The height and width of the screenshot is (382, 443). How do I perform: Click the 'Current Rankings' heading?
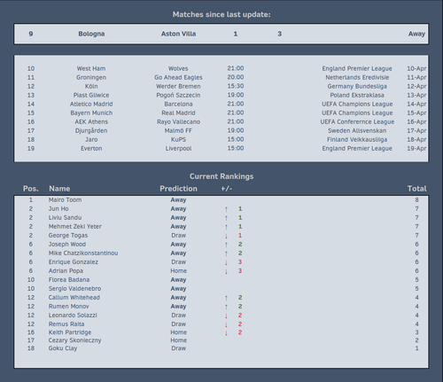pos(221,176)
